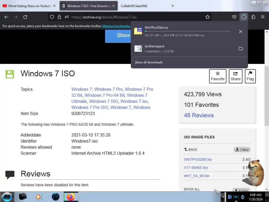Open containing folder for lol.themepack
Viewport: 269px width, 202px height.
pos(241,49)
